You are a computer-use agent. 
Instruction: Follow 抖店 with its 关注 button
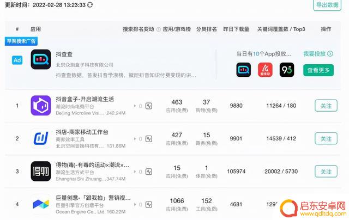(326, 139)
